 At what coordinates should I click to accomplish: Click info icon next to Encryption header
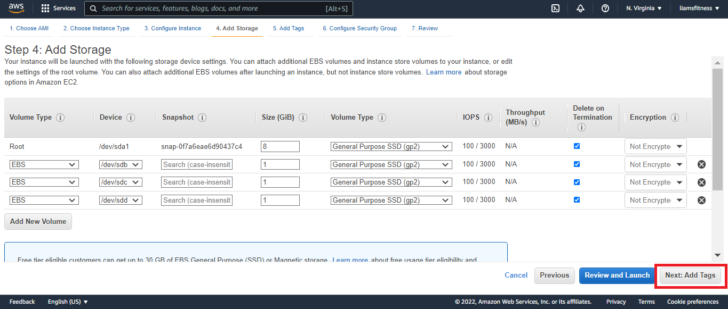click(675, 118)
